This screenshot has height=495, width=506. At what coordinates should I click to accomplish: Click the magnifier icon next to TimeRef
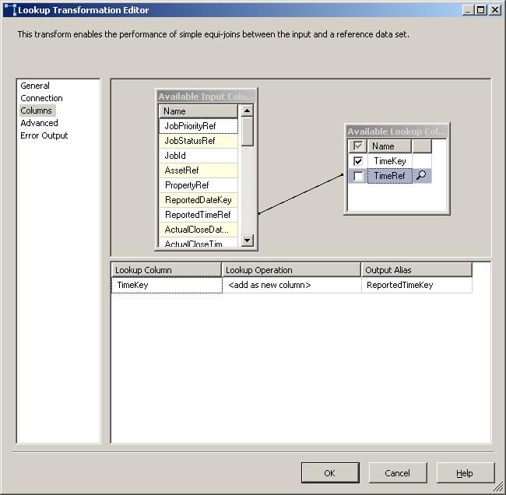pos(421,176)
